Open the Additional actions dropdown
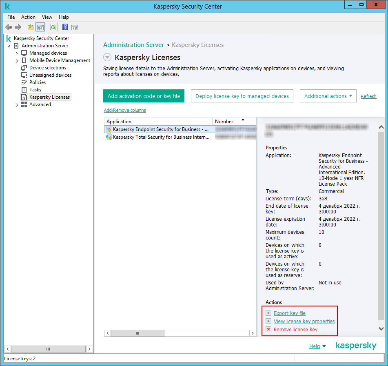388x366 pixels. tap(328, 96)
